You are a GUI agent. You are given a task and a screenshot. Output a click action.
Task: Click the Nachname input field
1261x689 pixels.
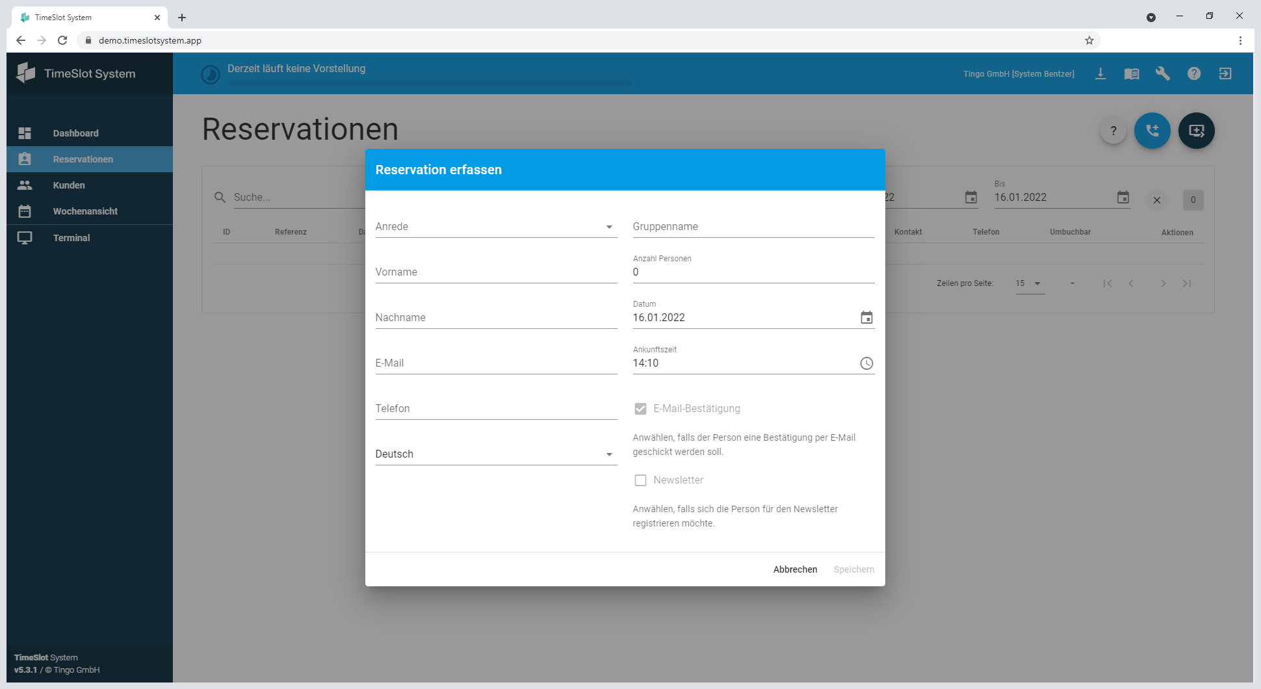coord(496,317)
